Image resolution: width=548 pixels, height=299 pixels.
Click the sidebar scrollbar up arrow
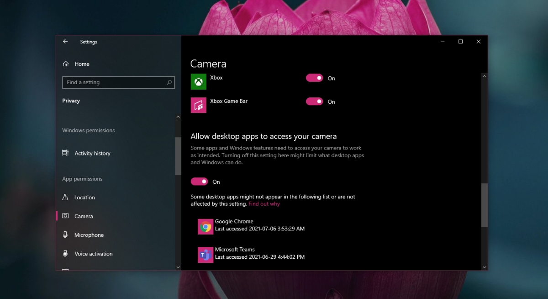pos(178,117)
